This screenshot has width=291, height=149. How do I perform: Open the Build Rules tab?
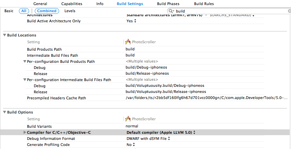(x=204, y=4)
